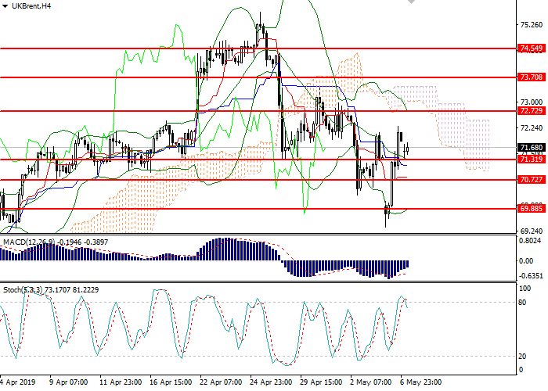Viewport: 548px width, 391px height.
Task: Select the 70.727 red price label
Action: pos(531,180)
